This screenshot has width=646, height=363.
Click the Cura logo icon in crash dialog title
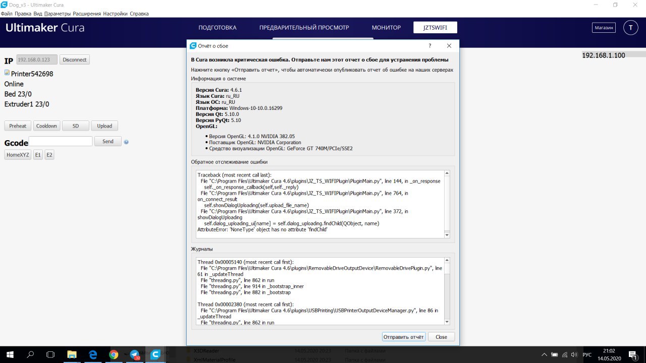coord(193,46)
